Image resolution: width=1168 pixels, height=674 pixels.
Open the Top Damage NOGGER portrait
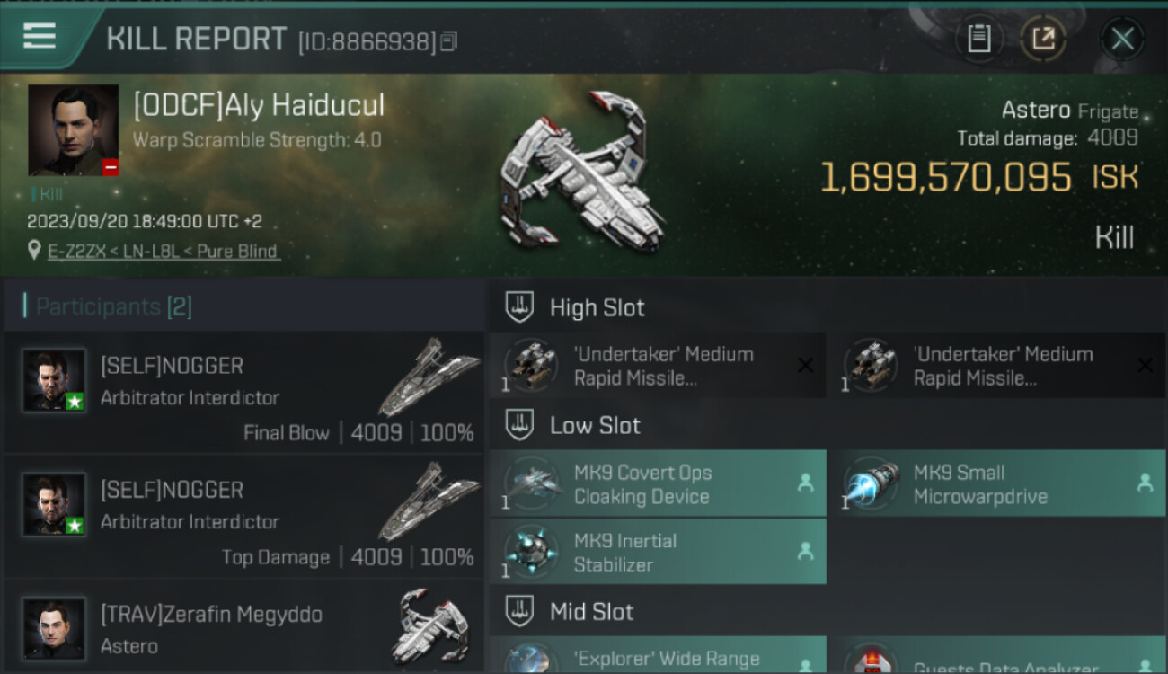54,505
